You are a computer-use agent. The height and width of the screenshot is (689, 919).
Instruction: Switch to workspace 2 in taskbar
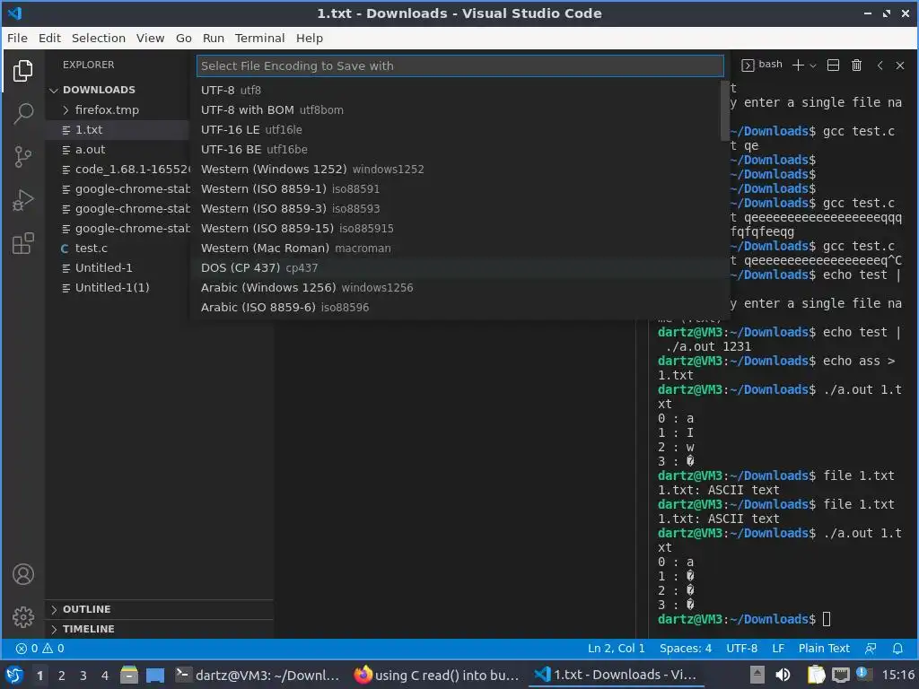[x=62, y=676]
